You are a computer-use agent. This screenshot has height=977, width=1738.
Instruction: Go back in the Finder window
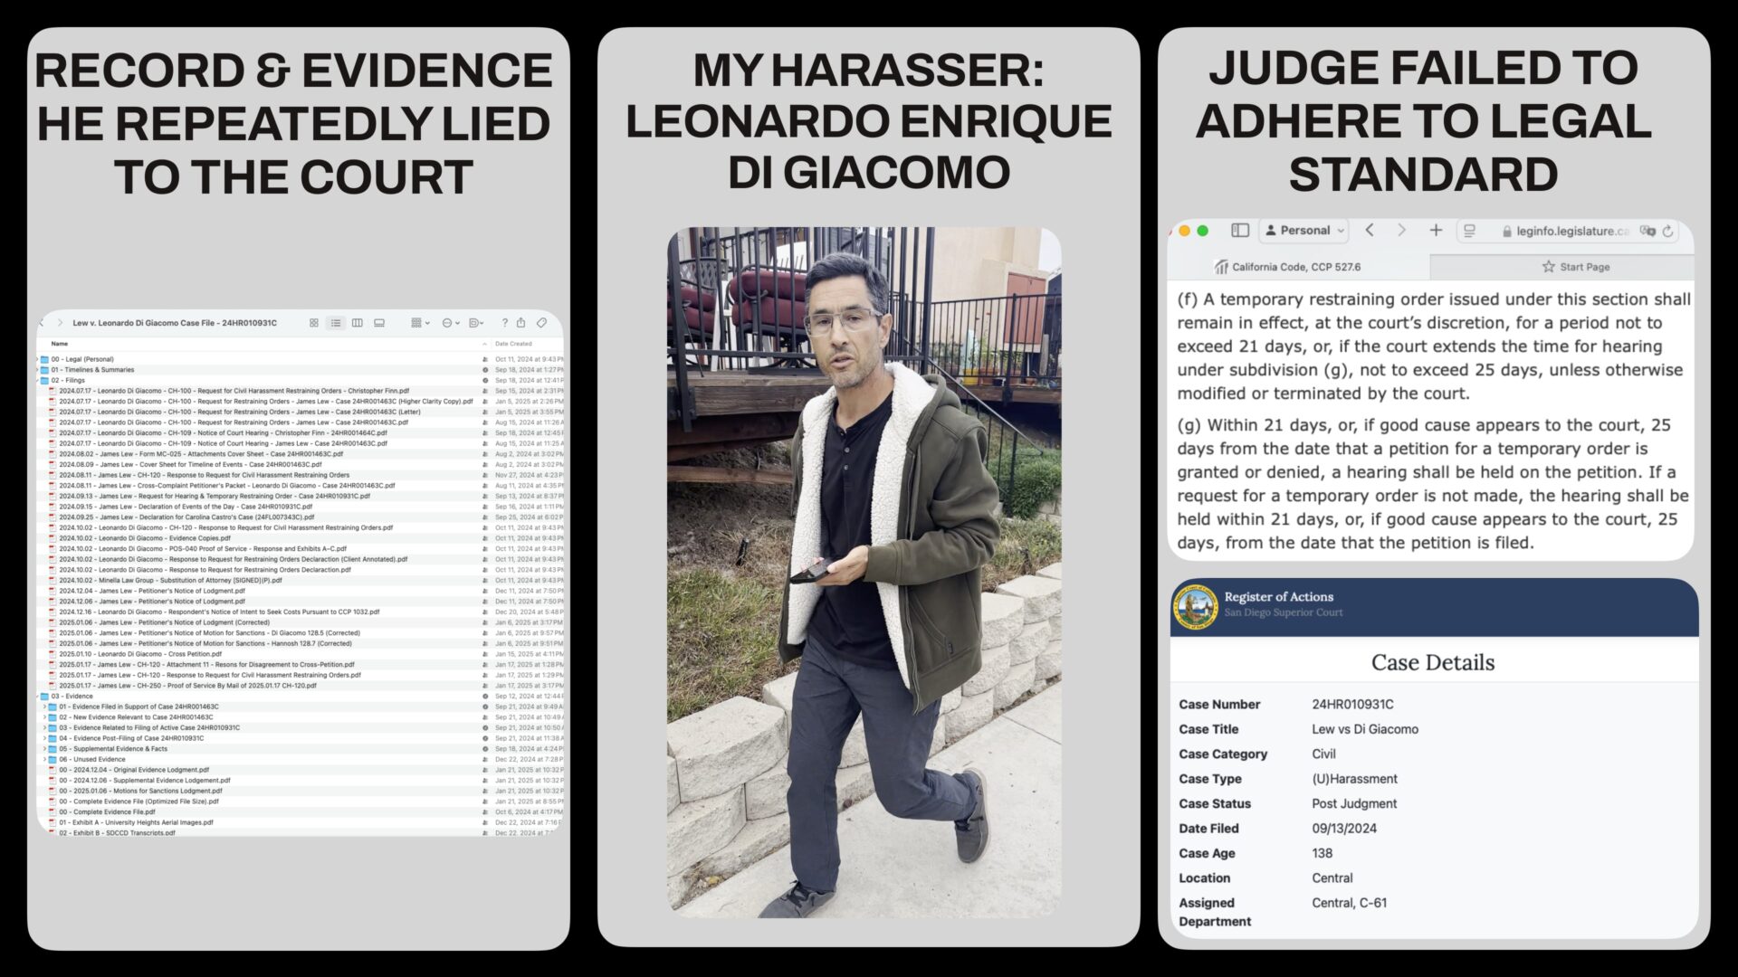[x=42, y=323]
